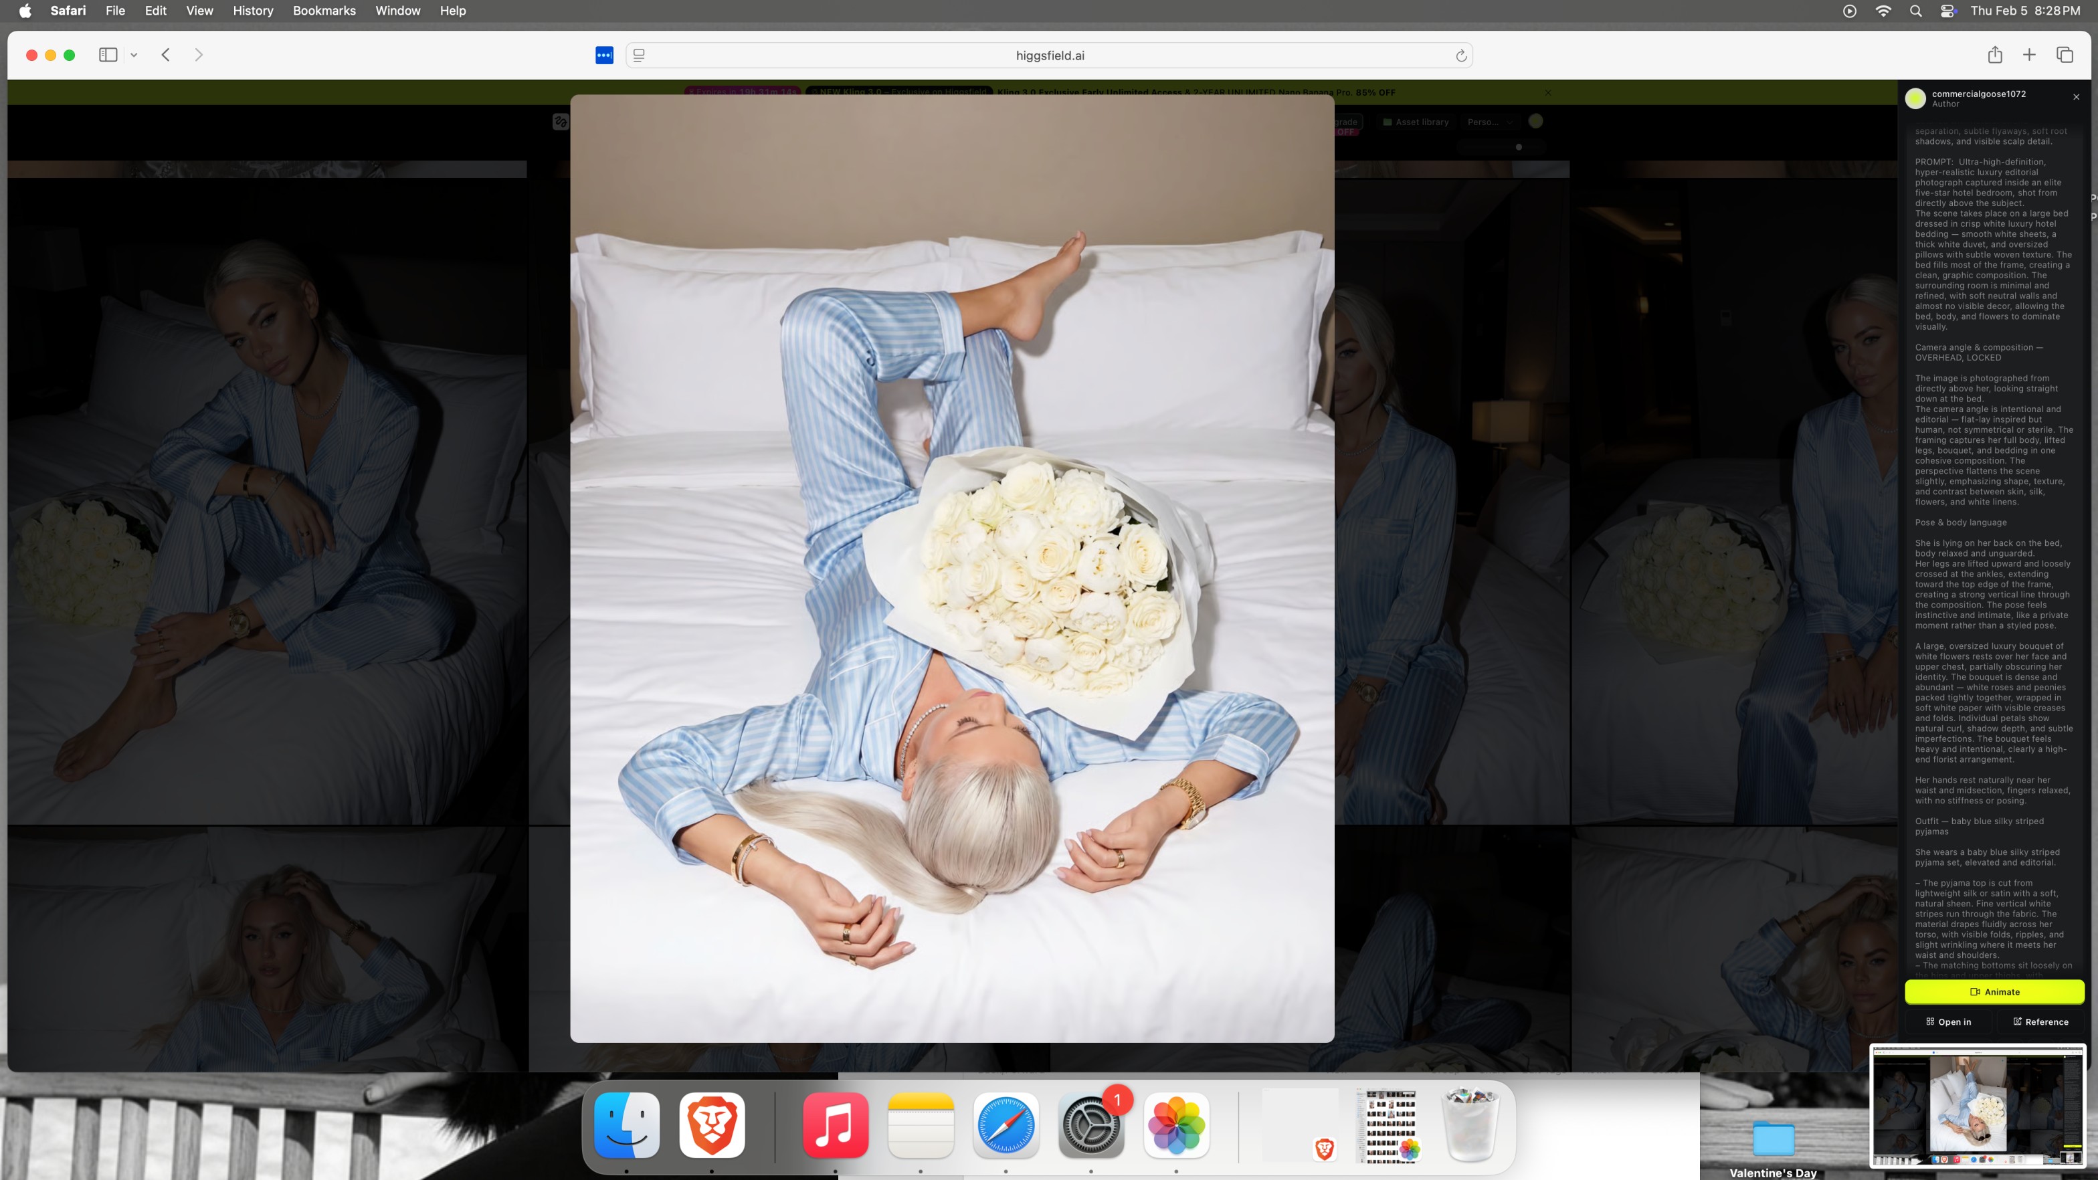The width and height of the screenshot is (2098, 1180).
Task: Go back to previous page
Action: point(166,55)
